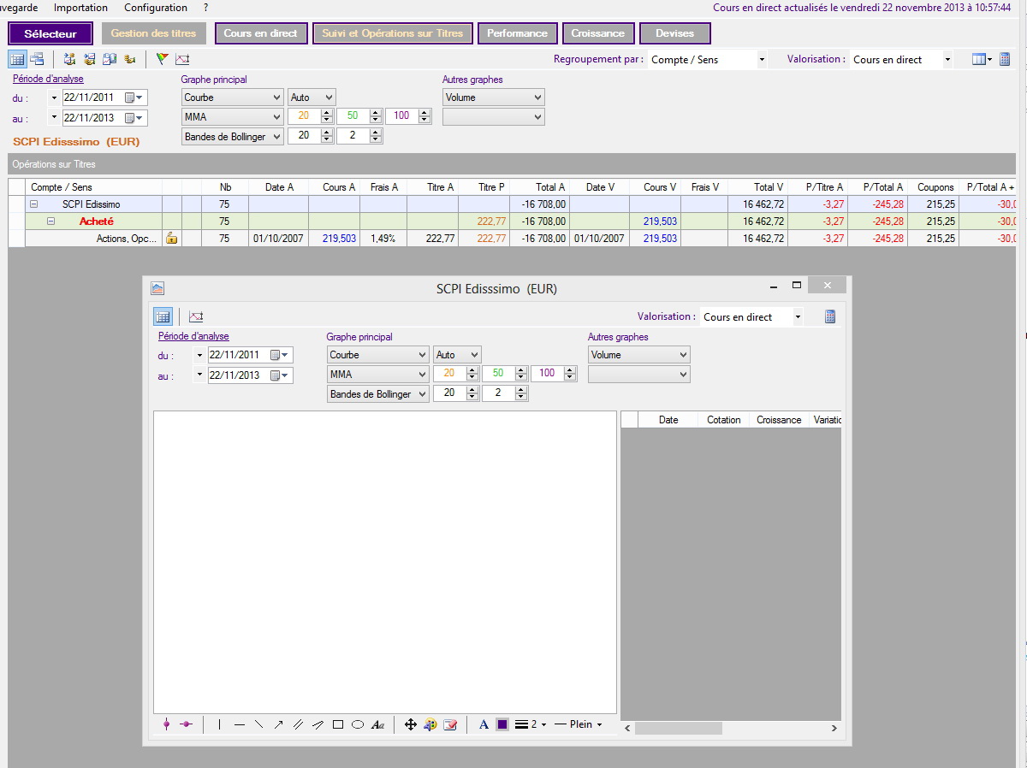Click the 'du' date field in popup
The width and height of the screenshot is (1027, 768).
click(239, 355)
